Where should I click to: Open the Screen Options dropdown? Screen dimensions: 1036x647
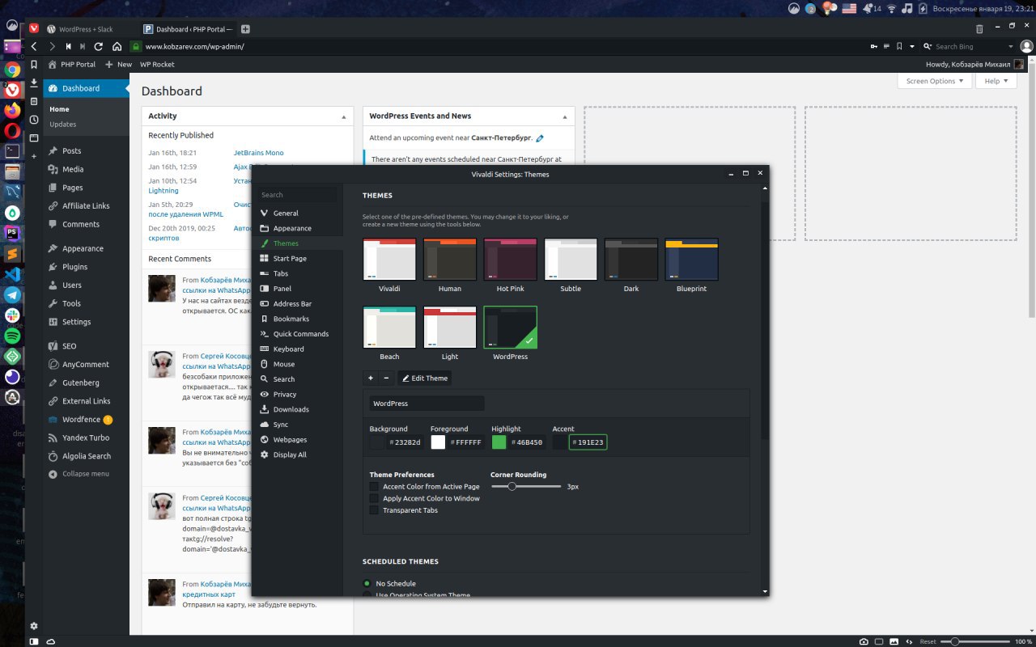(935, 81)
